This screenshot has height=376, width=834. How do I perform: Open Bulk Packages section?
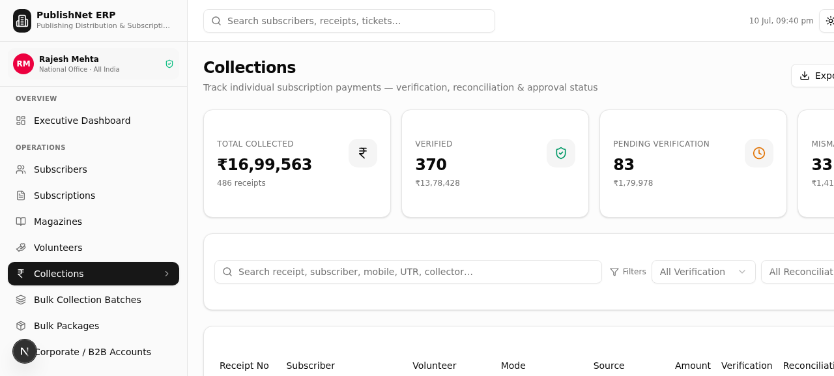pos(93,326)
